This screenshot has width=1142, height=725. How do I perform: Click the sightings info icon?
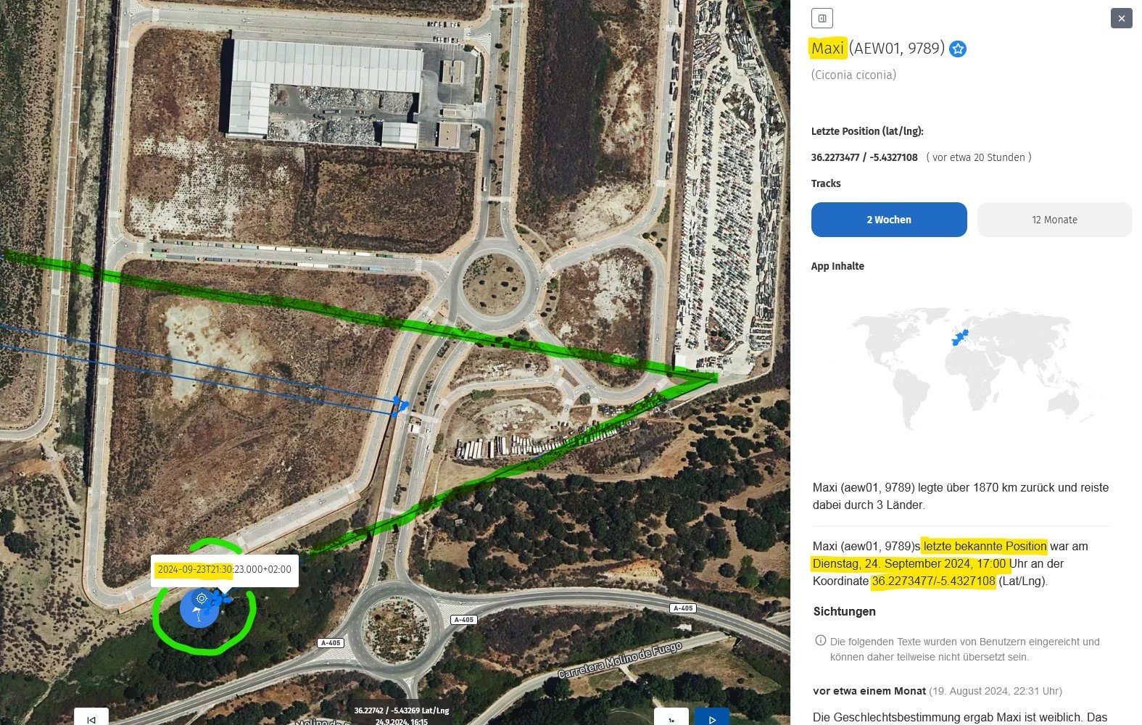pyautogui.click(x=821, y=640)
